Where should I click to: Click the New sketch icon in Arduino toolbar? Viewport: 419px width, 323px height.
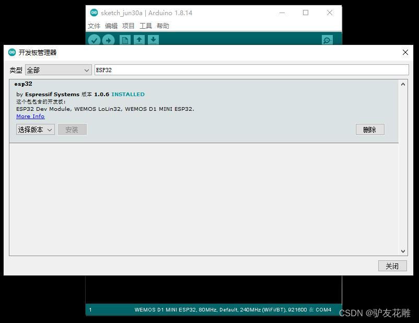tap(125, 40)
